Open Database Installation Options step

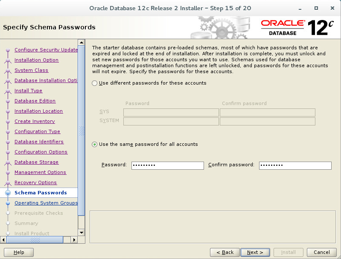click(46, 80)
